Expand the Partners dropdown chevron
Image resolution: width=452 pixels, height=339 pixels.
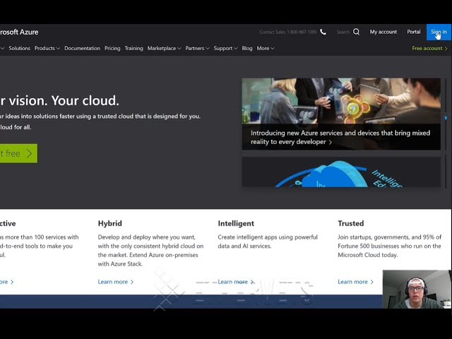(x=208, y=49)
